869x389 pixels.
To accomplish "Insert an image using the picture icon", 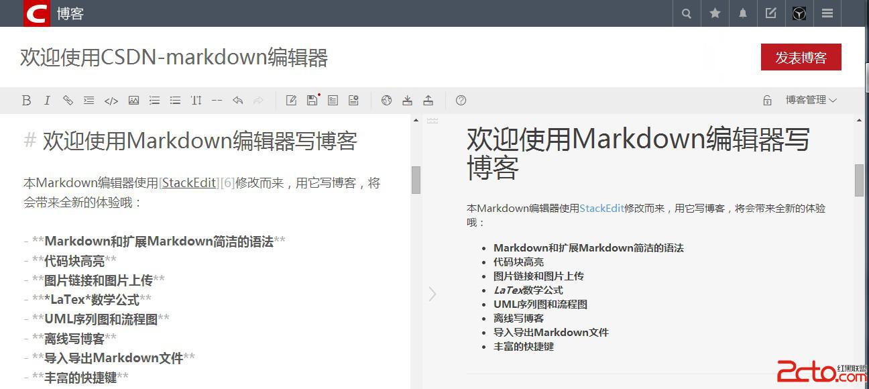I will pyautogui.click(x=133, y=101).
